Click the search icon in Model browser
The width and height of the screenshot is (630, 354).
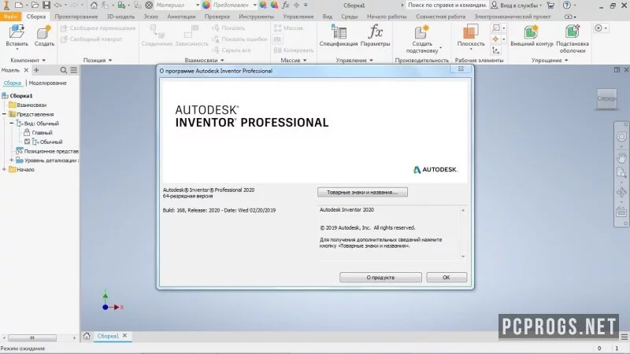click(x=64, y=70)
